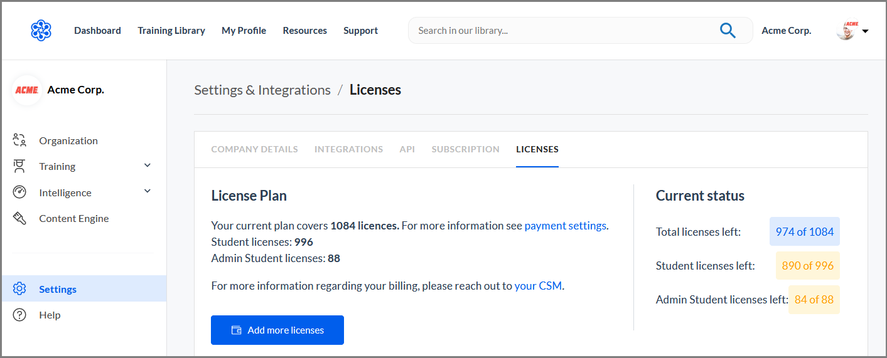Click the Intelligence gauge icon

[19, 192]
